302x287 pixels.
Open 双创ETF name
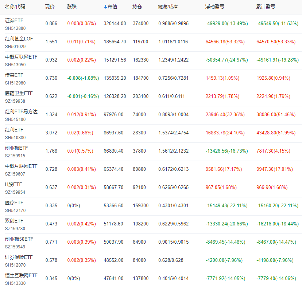14,221
